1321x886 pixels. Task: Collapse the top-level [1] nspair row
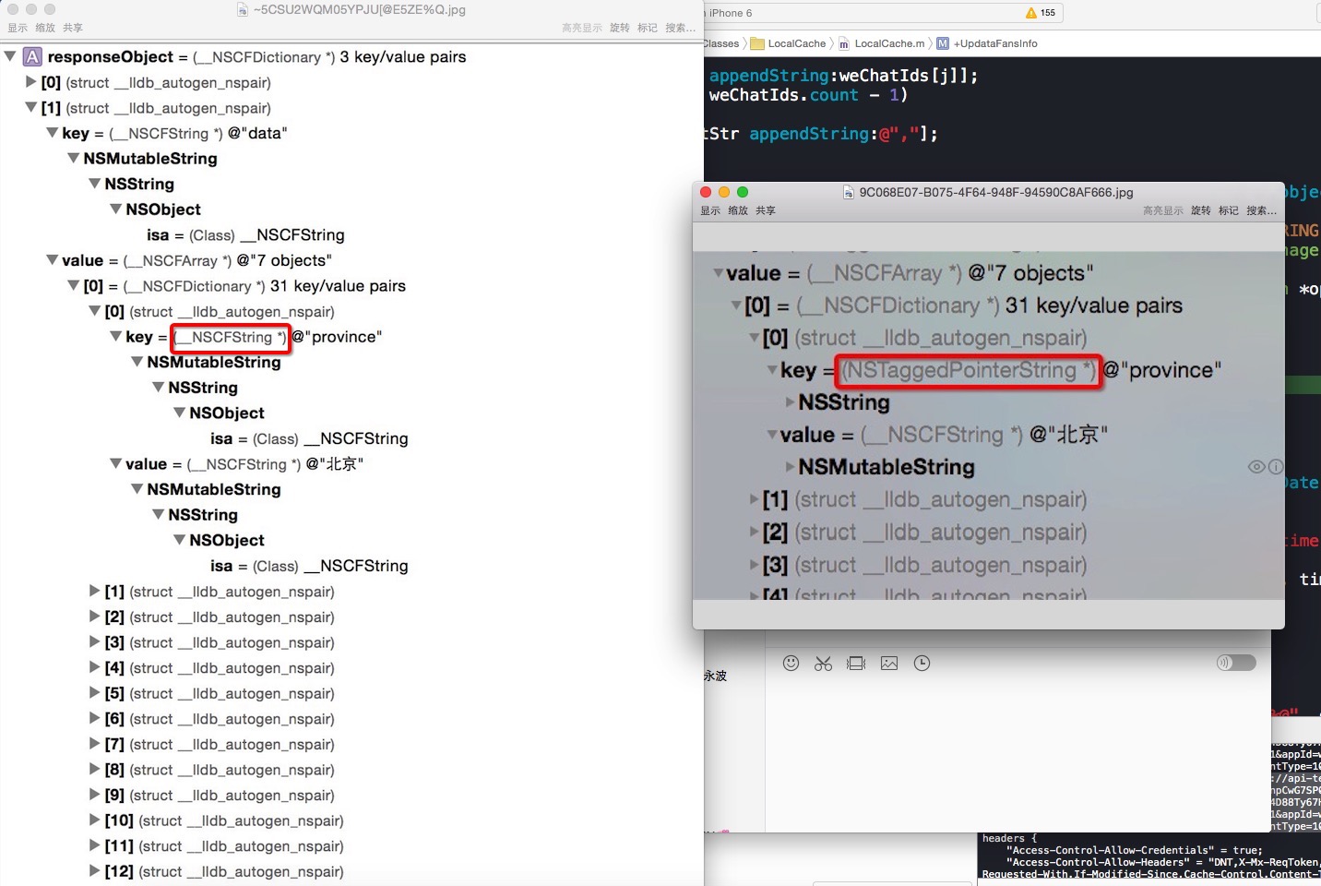[30, 108]
